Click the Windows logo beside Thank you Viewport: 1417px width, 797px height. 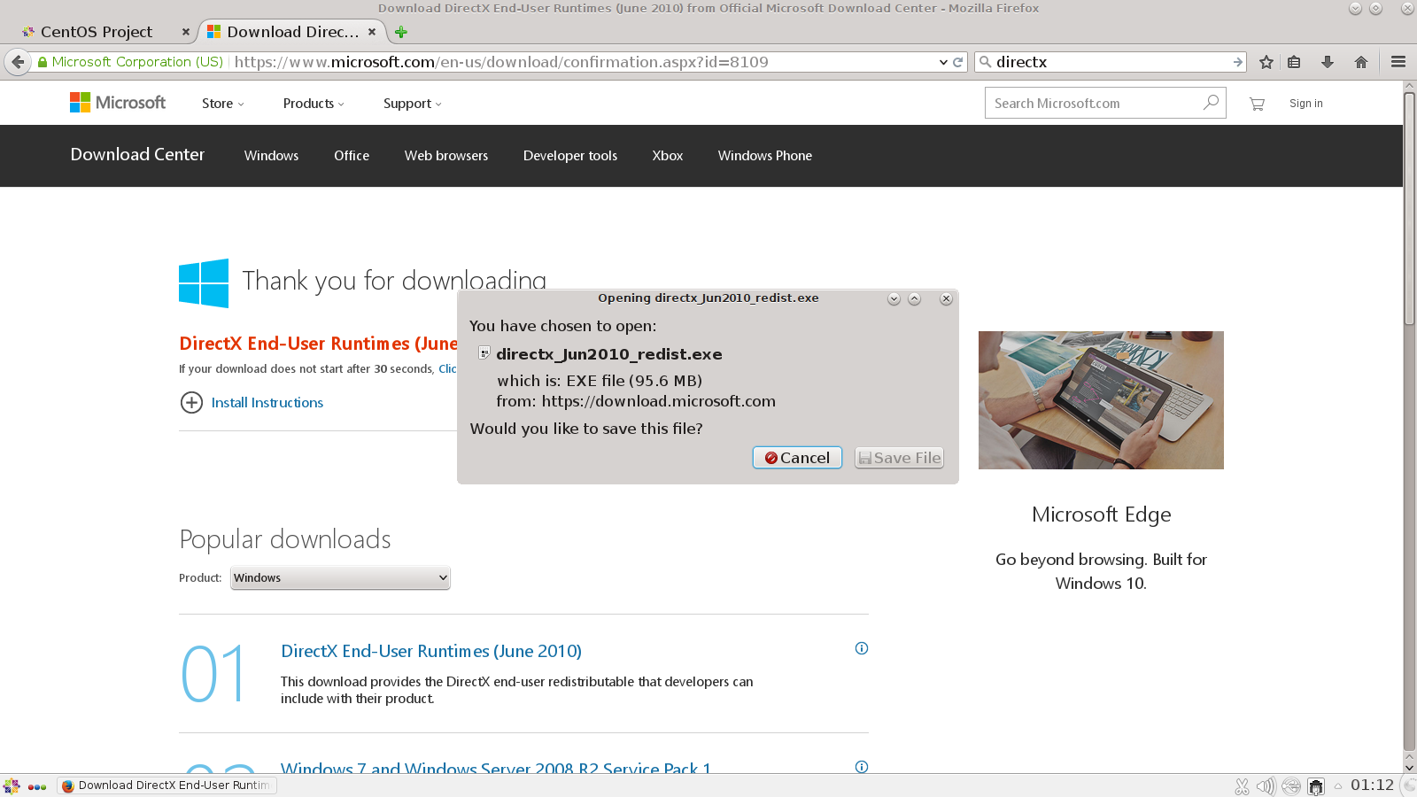(x=204, y=283)
